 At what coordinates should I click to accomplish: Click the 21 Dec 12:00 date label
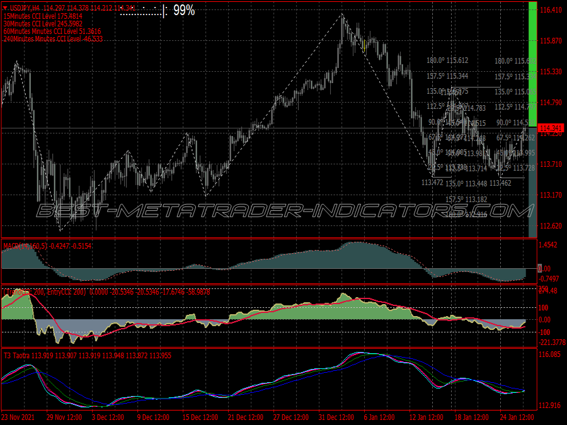(x=246, y=417)
